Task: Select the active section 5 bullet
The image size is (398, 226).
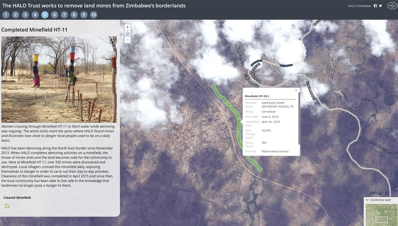Action: [x=45, y=15]
